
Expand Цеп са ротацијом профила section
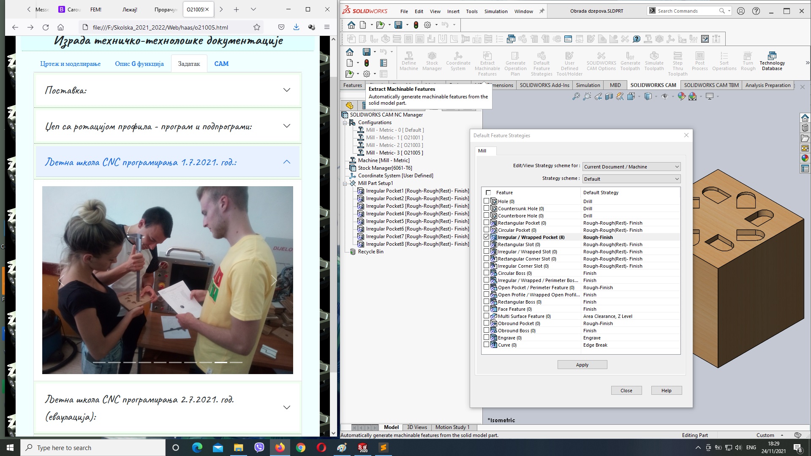[x=168, y=126]
